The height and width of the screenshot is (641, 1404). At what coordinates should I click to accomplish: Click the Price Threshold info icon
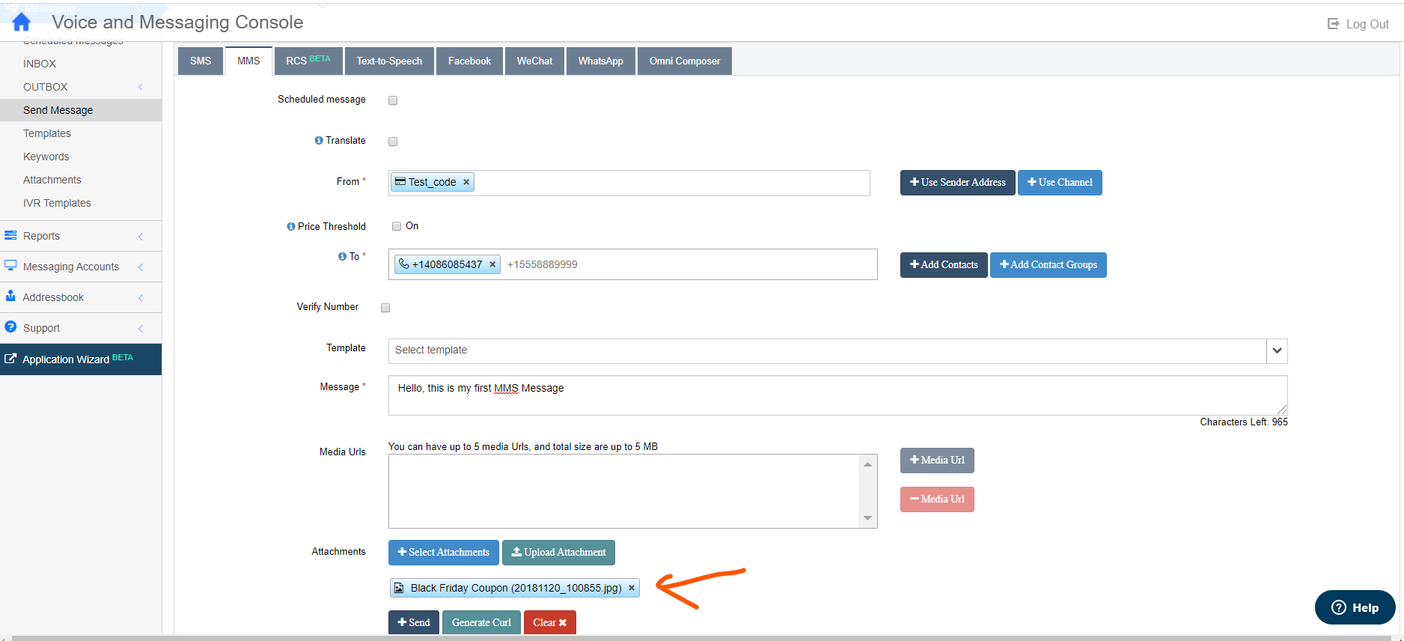[291, 226]
